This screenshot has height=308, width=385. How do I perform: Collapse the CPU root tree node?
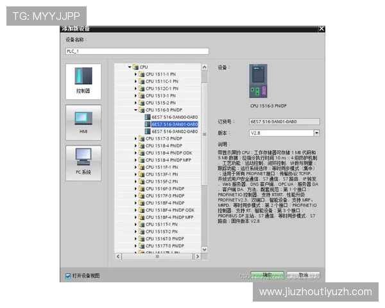tap(130, 67)
